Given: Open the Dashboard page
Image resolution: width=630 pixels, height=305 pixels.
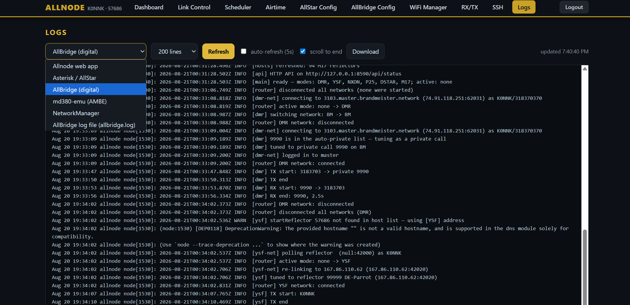Looking at the screenshot, I should click(x=149, y=7).
